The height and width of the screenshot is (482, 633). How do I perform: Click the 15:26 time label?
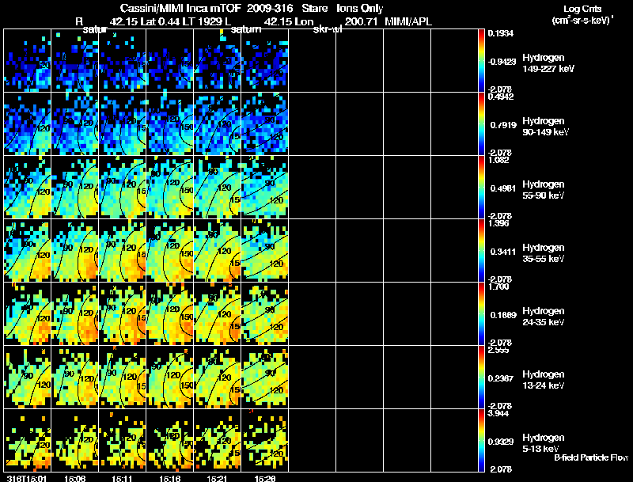click(x=265, y=478)
